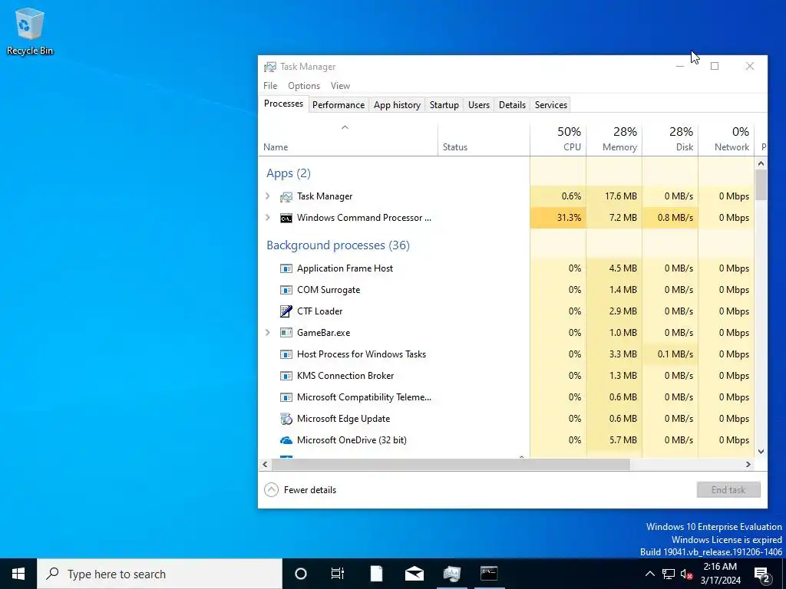Click the End task button
786x589 pixels.
[728, 490]
